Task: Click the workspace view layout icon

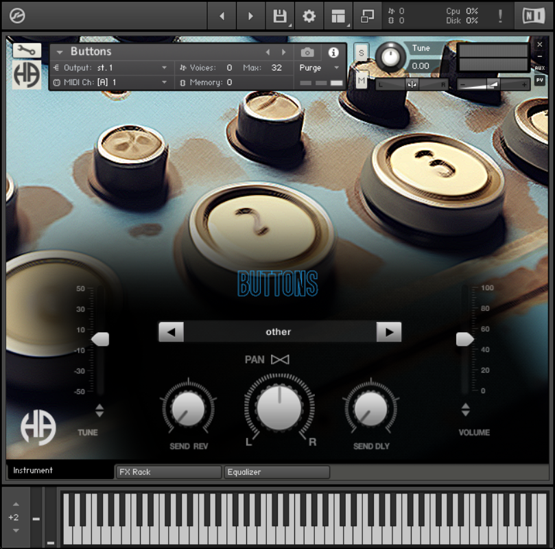Action: tap(338, 15)
